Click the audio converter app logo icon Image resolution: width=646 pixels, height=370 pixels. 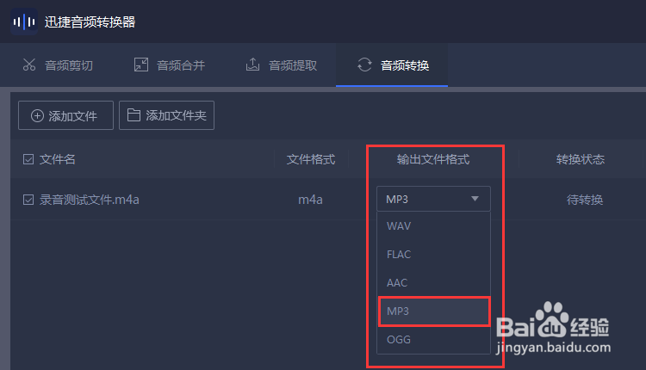24,22
